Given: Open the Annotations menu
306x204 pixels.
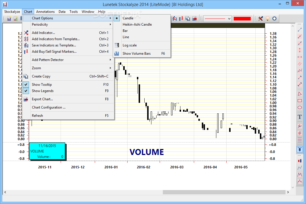Looking at the screenshot, I should coord(45,11).
